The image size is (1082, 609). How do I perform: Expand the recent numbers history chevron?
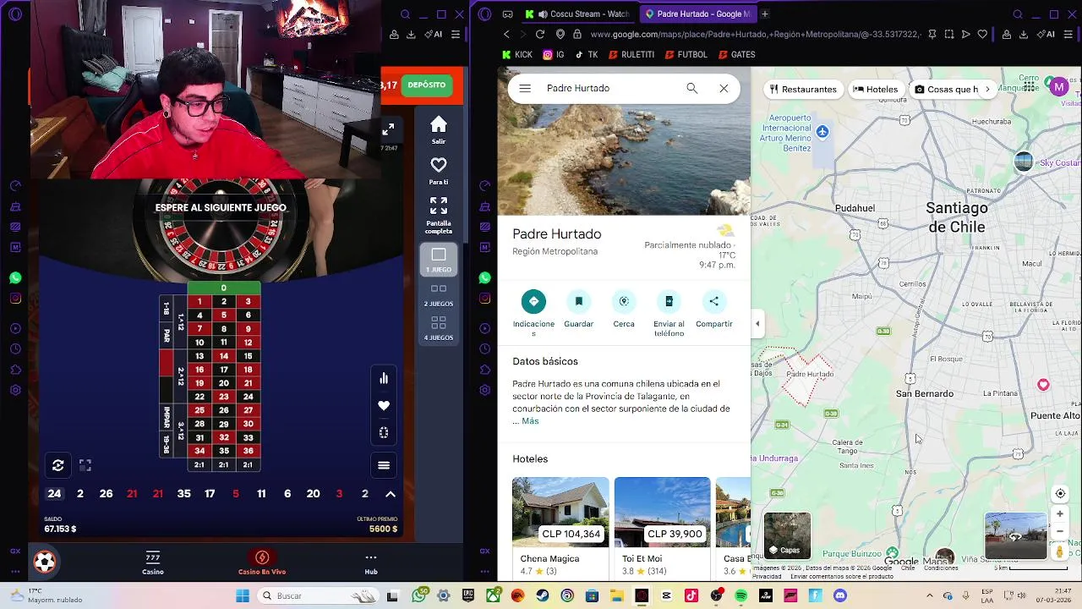(x=391, y=494)
